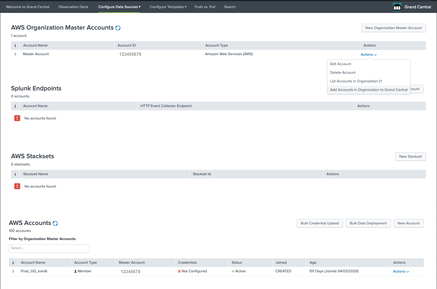This screenshot has height=289, width=437.
Task: Open Actions dropdown for Prod_GG_kam6
Action: pyautogui.click(x=401, y=272)
